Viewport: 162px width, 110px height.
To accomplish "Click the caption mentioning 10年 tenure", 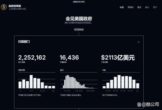I will point(30,95).
